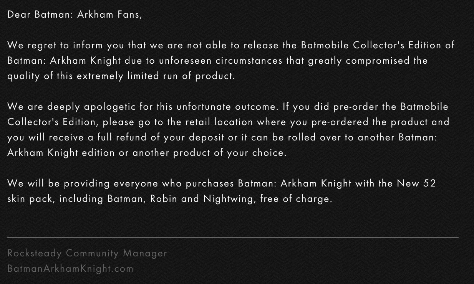Click the words "another product of your choice."
This screenshot has height=284, width=474.
click(x=210, y=153)
